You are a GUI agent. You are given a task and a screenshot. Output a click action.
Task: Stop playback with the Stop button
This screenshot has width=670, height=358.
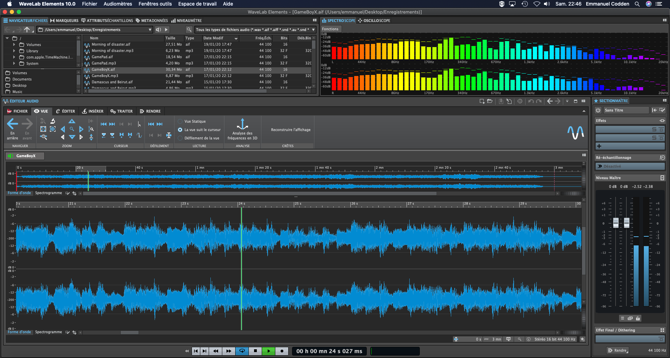tap(255, 351)
